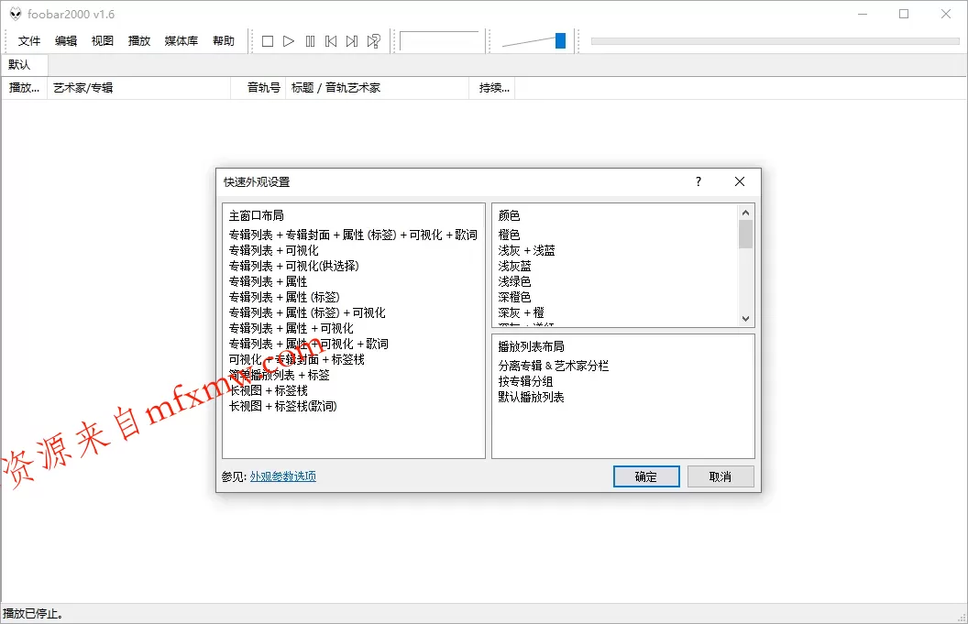This screenshot has height=624, width=968.
Task: Adjust the volume slider handle
Action: coord(561,40)
